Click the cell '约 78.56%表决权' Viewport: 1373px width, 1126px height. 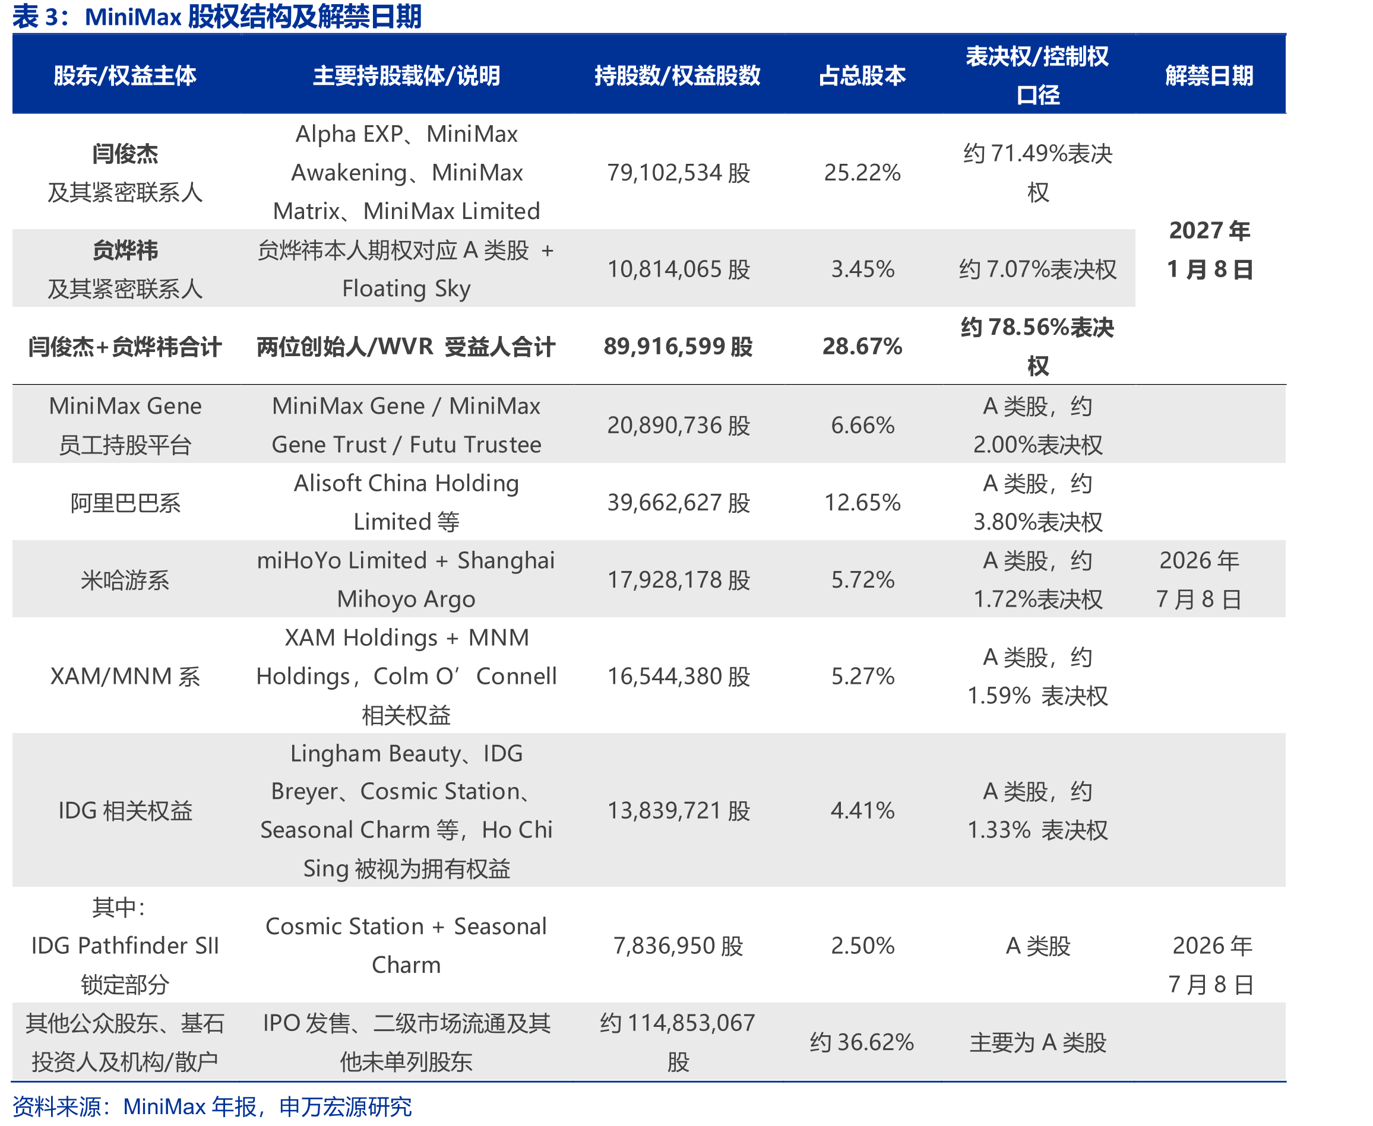tap(1037, 347)
